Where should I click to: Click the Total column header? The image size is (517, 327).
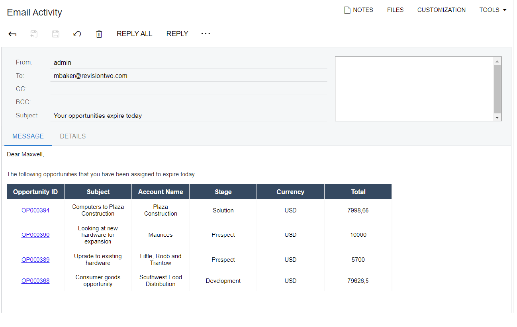point(358,192)
